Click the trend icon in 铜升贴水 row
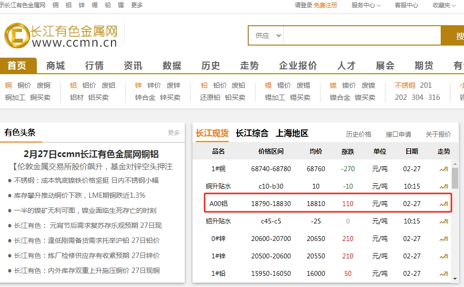This screenshot has height=287, width=464. click(444, 187)
